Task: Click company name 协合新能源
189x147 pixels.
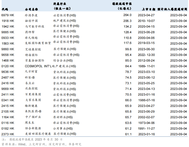Action: pyautogui.click(x=33, y=128)
